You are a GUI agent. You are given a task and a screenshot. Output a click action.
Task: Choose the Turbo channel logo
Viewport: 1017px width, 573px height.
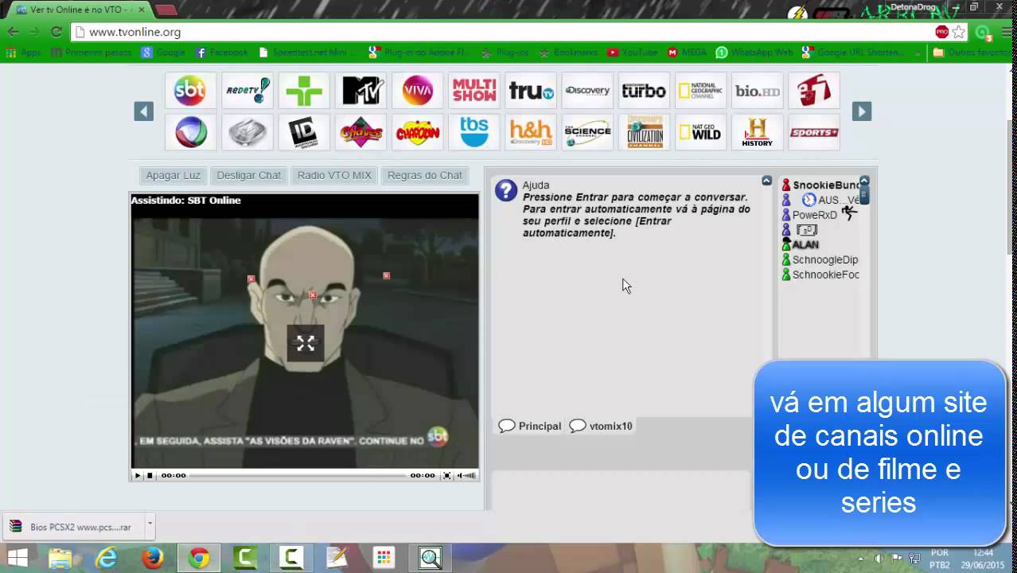[x=644, y=91]
